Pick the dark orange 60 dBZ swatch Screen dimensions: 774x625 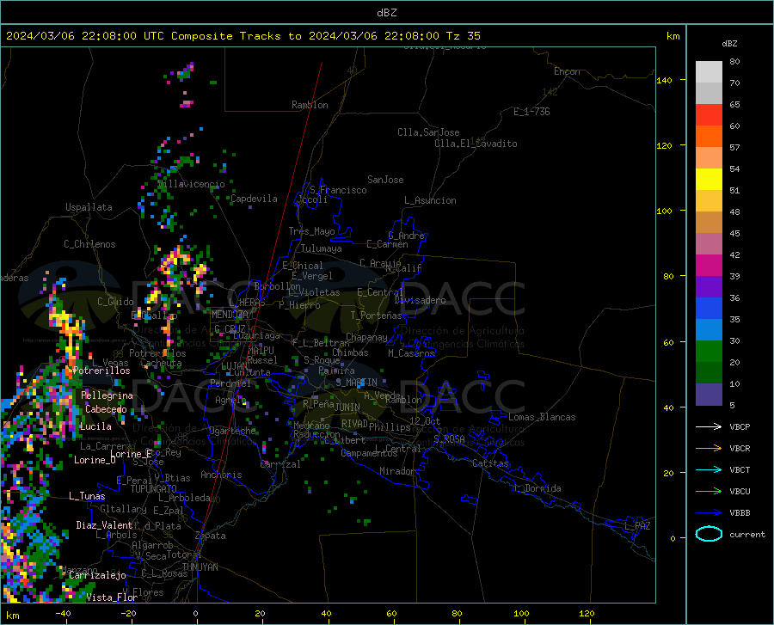click(709, 136)
